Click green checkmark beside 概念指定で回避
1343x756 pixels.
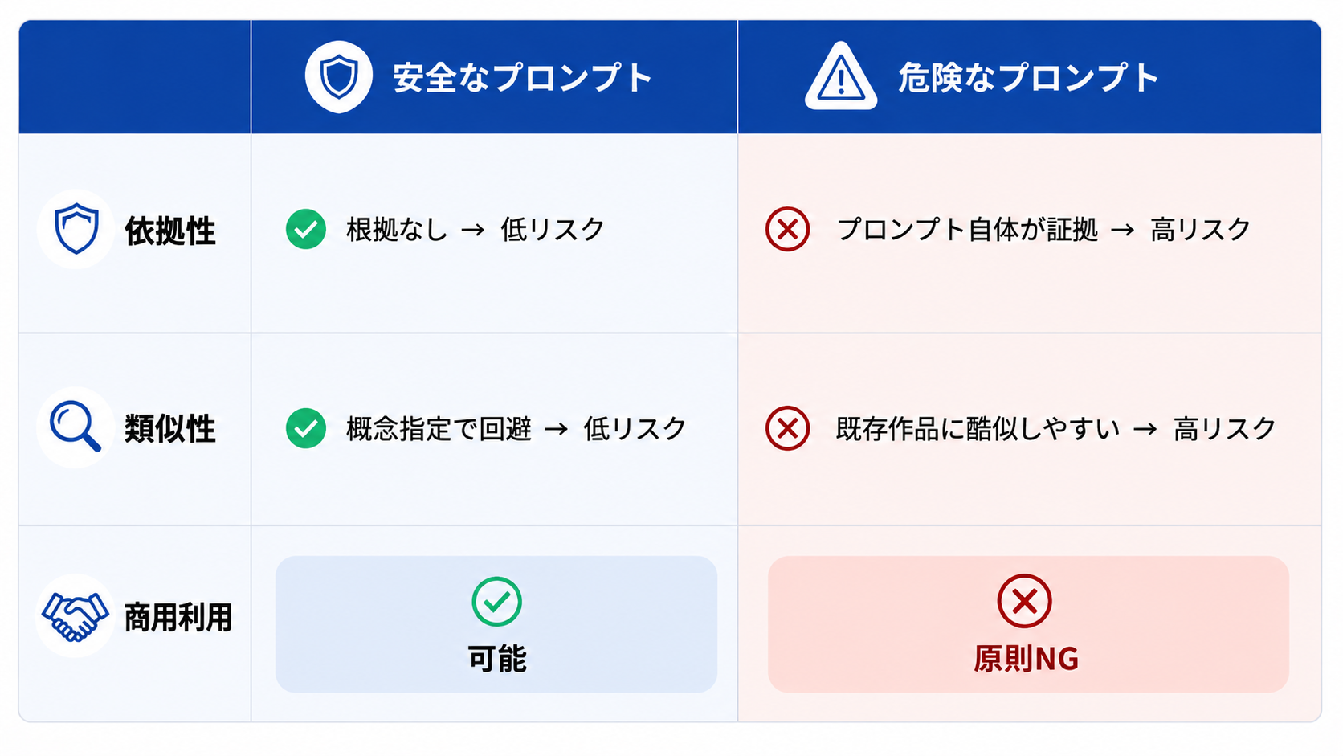pyautogui.click(x=306, y=427)
